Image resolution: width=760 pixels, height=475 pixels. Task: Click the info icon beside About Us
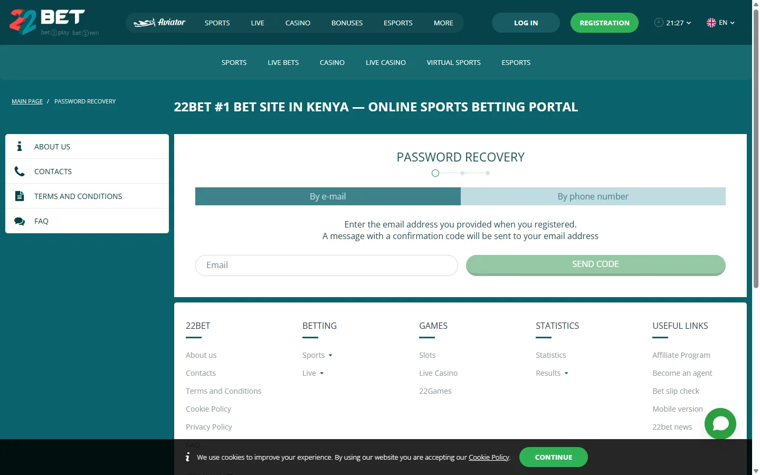click(x=20, y=146)
